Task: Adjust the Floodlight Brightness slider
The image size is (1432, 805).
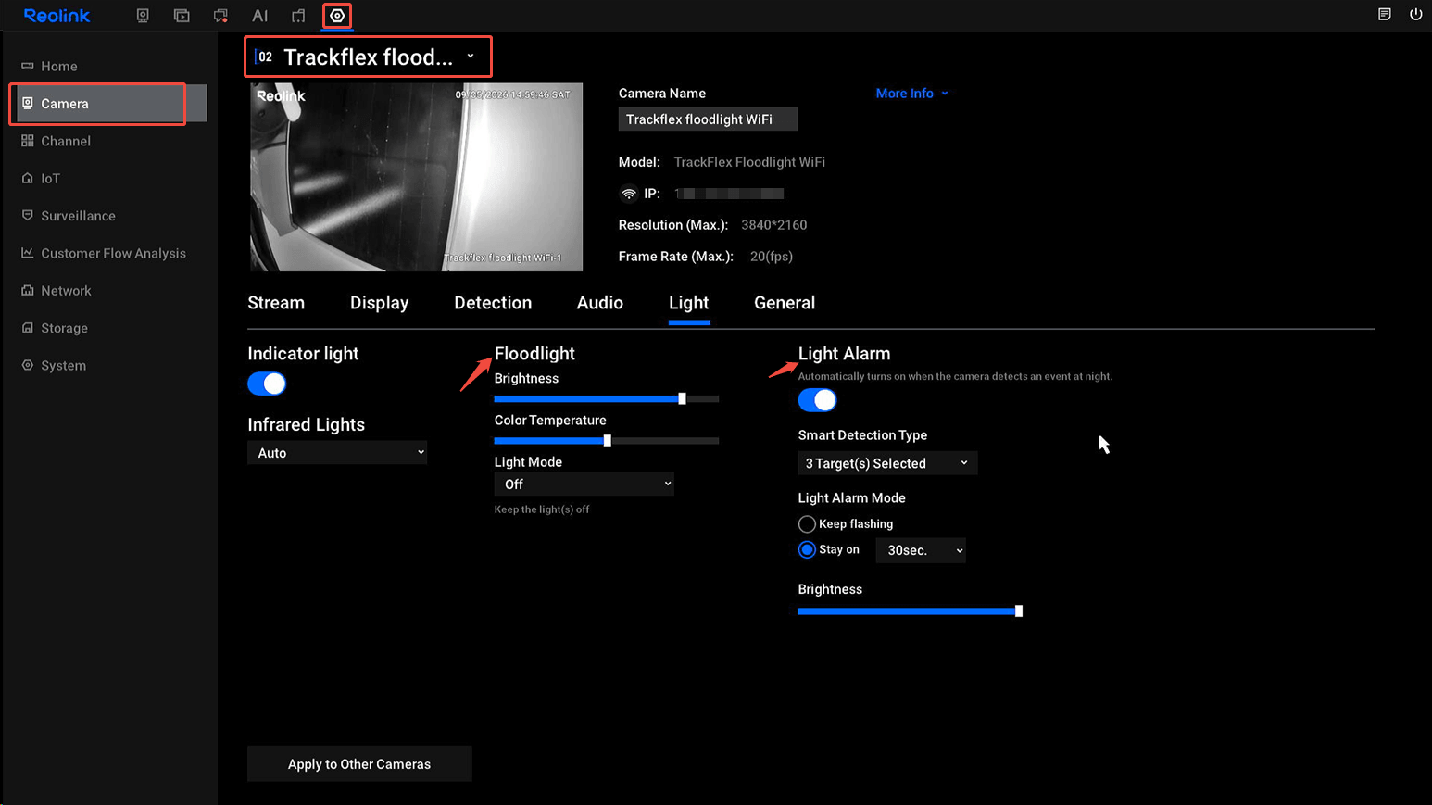Action: coord(607,398)
